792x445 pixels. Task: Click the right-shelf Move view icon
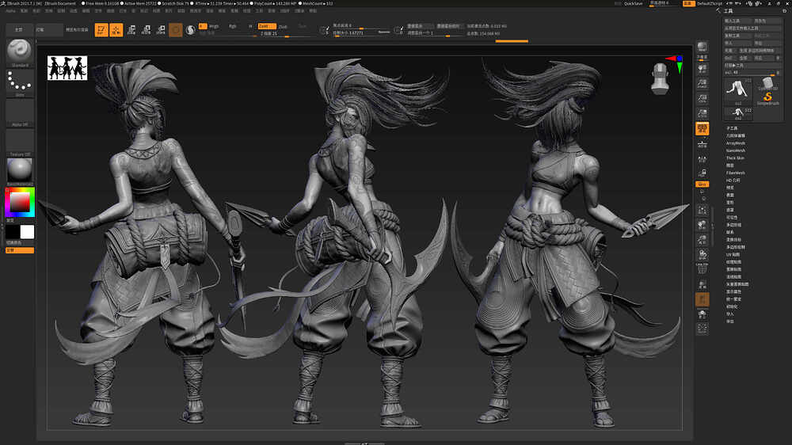click(x=702, y=226)
